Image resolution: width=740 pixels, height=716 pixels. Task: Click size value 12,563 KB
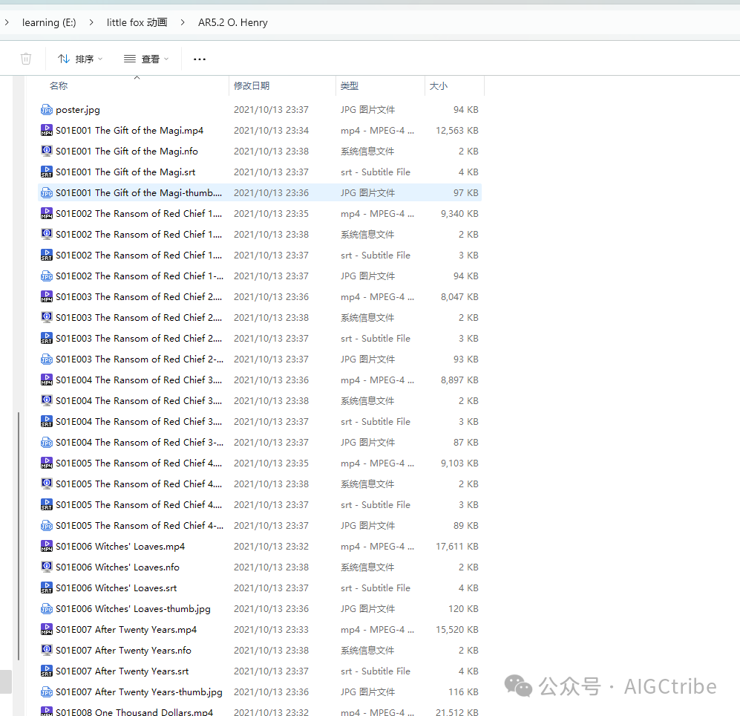[456, 131]
